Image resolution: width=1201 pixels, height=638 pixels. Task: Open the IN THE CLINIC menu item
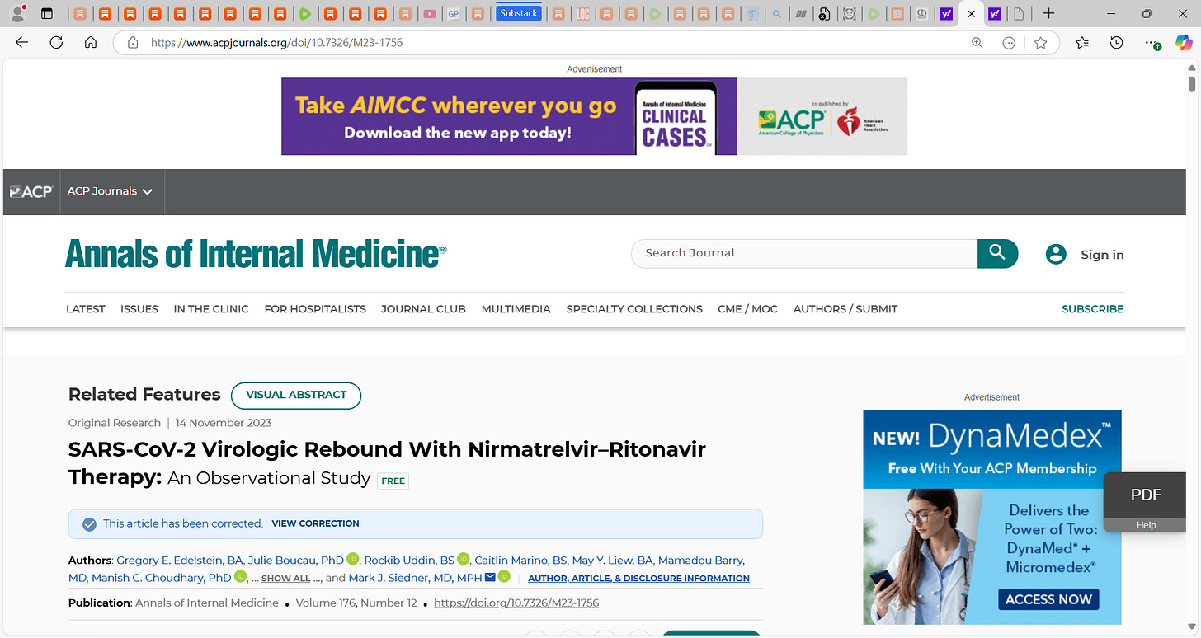coord(211,309)
